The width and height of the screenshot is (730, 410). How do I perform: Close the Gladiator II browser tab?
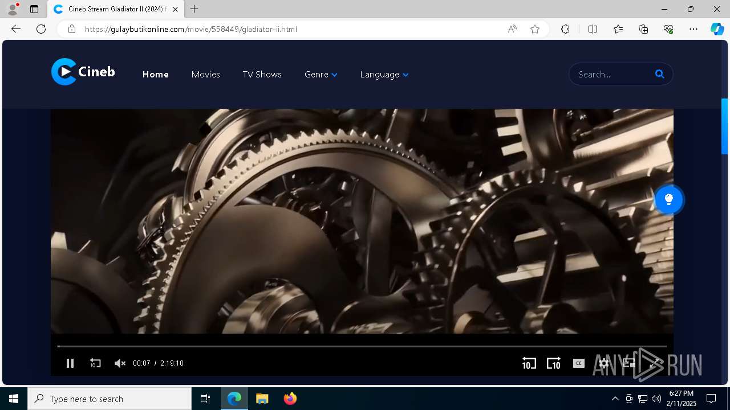[x=176, y=9]
